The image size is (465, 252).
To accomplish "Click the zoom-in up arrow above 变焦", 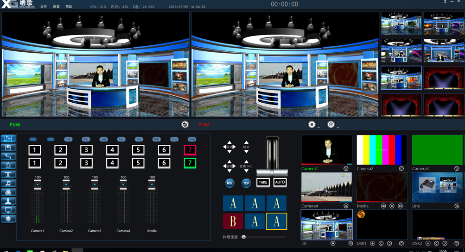I will (246, 162).
